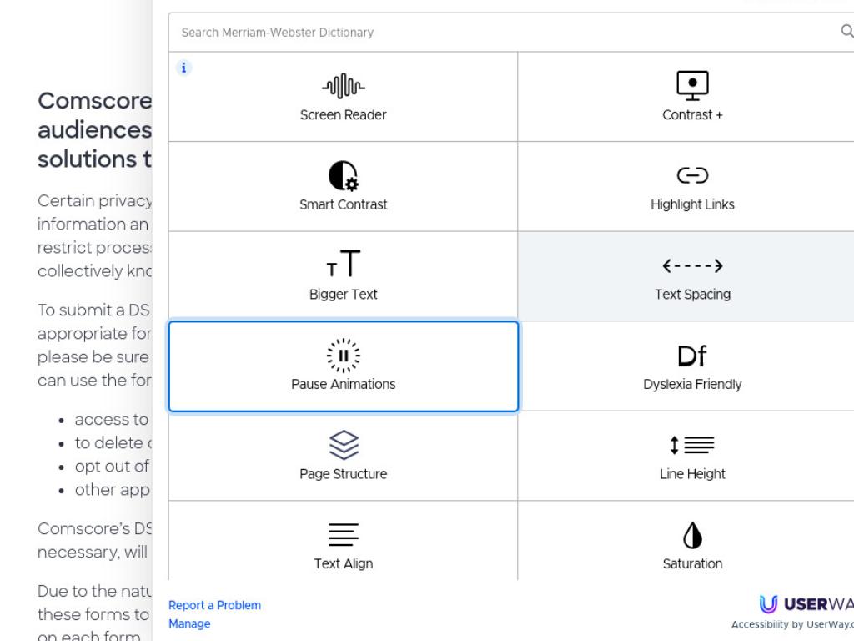Open the Accessibility by UserWay link

click(792, 624)
